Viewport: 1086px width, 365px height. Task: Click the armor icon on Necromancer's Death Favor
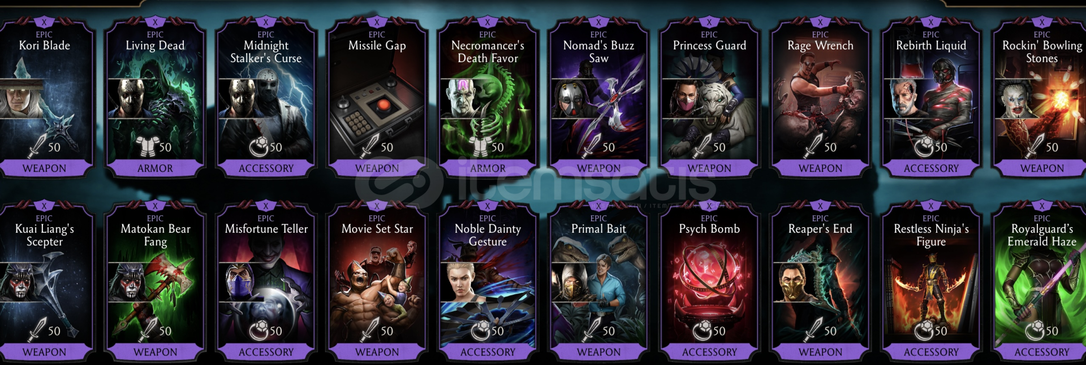480,147
